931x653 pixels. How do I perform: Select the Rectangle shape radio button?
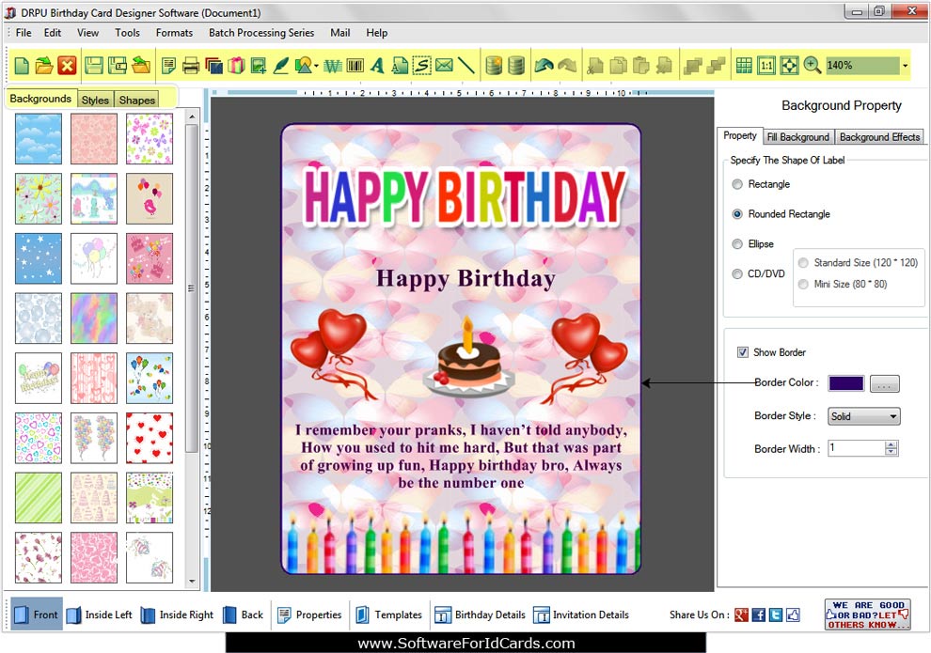[737, 184]
